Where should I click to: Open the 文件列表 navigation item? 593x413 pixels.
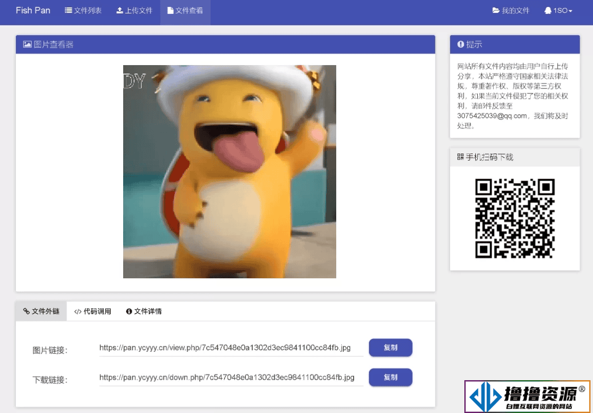point(83,10)
